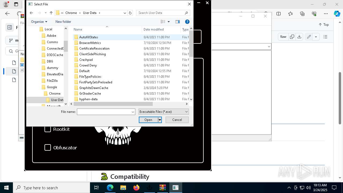Select the Local folder in tree

(48, 29)
